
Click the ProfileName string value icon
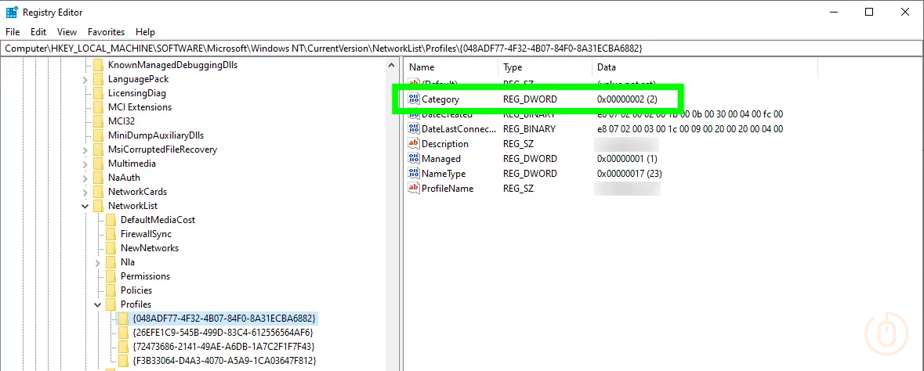point(414,189)
